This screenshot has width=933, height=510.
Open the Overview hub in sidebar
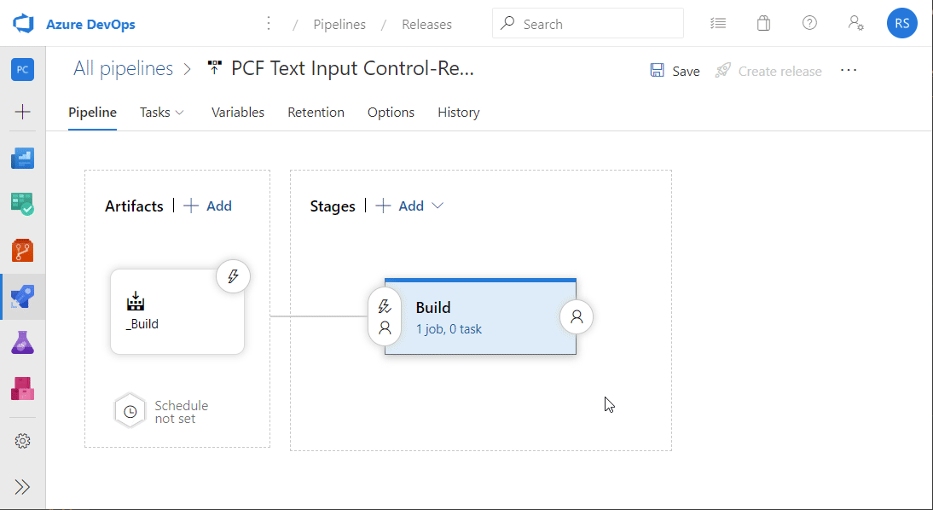click(23, 159)
